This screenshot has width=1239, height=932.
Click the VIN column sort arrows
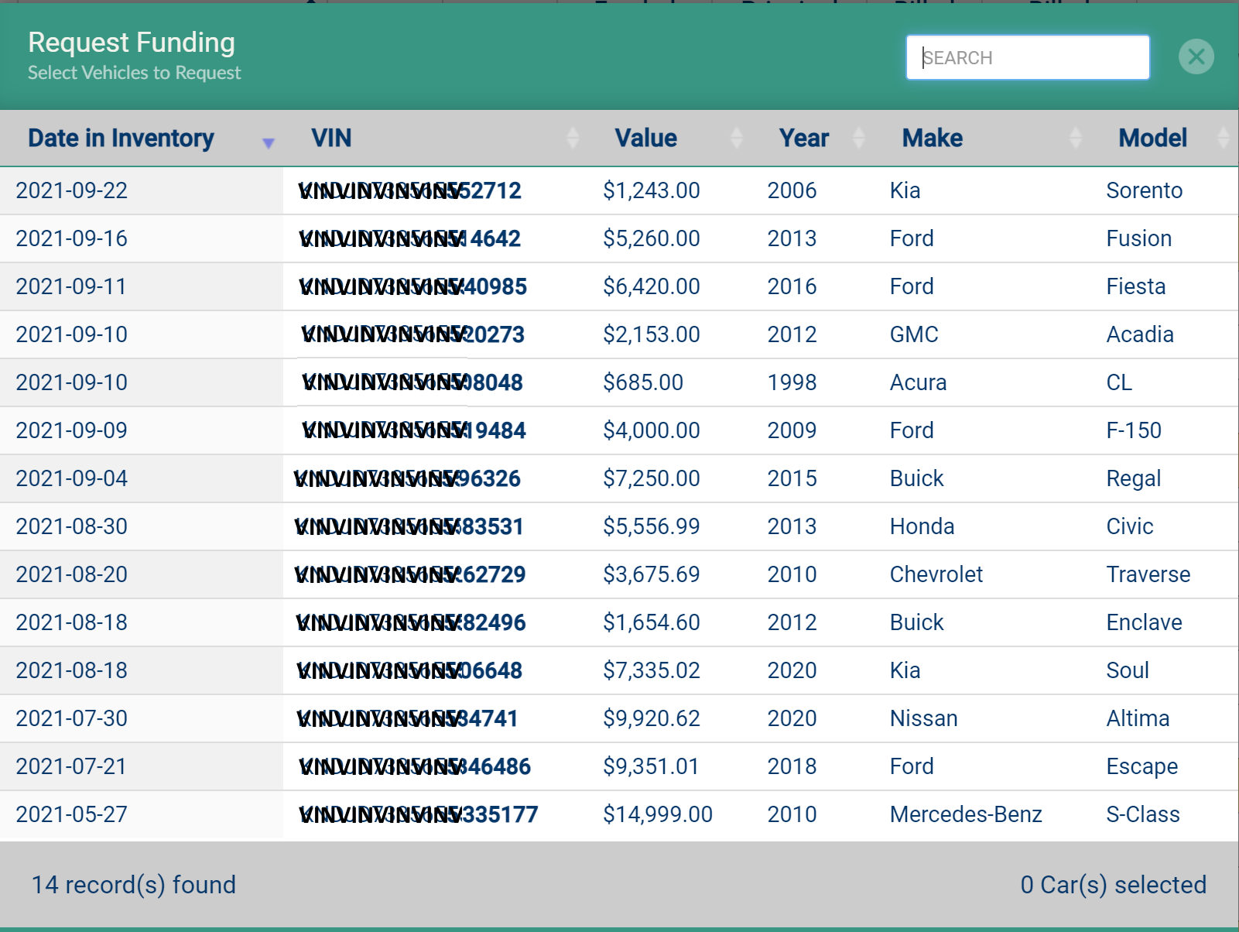572,138
